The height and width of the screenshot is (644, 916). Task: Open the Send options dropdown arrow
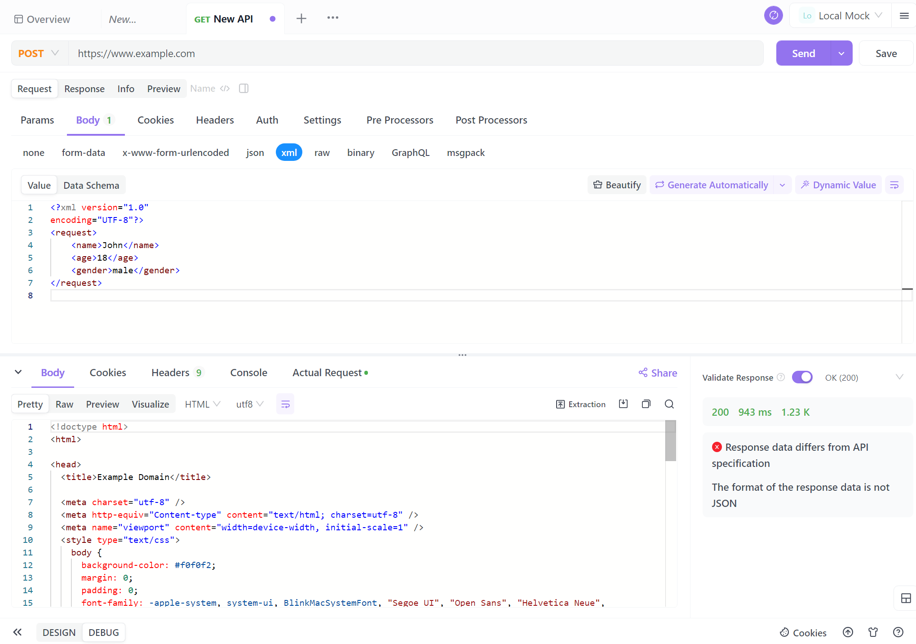841,53
